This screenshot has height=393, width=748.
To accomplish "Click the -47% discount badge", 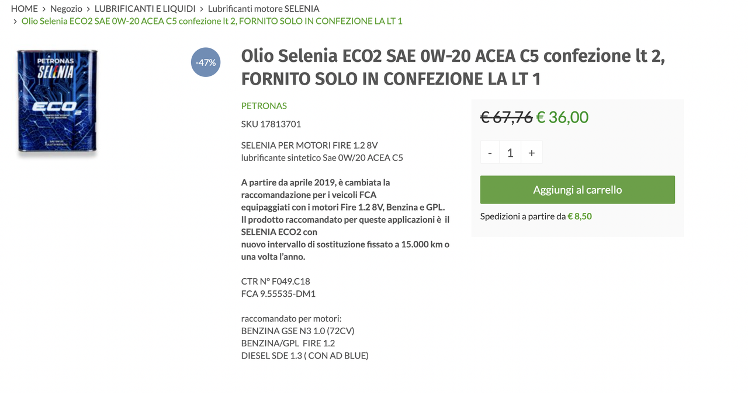I will pyautogui.click(x=206, y=62).
